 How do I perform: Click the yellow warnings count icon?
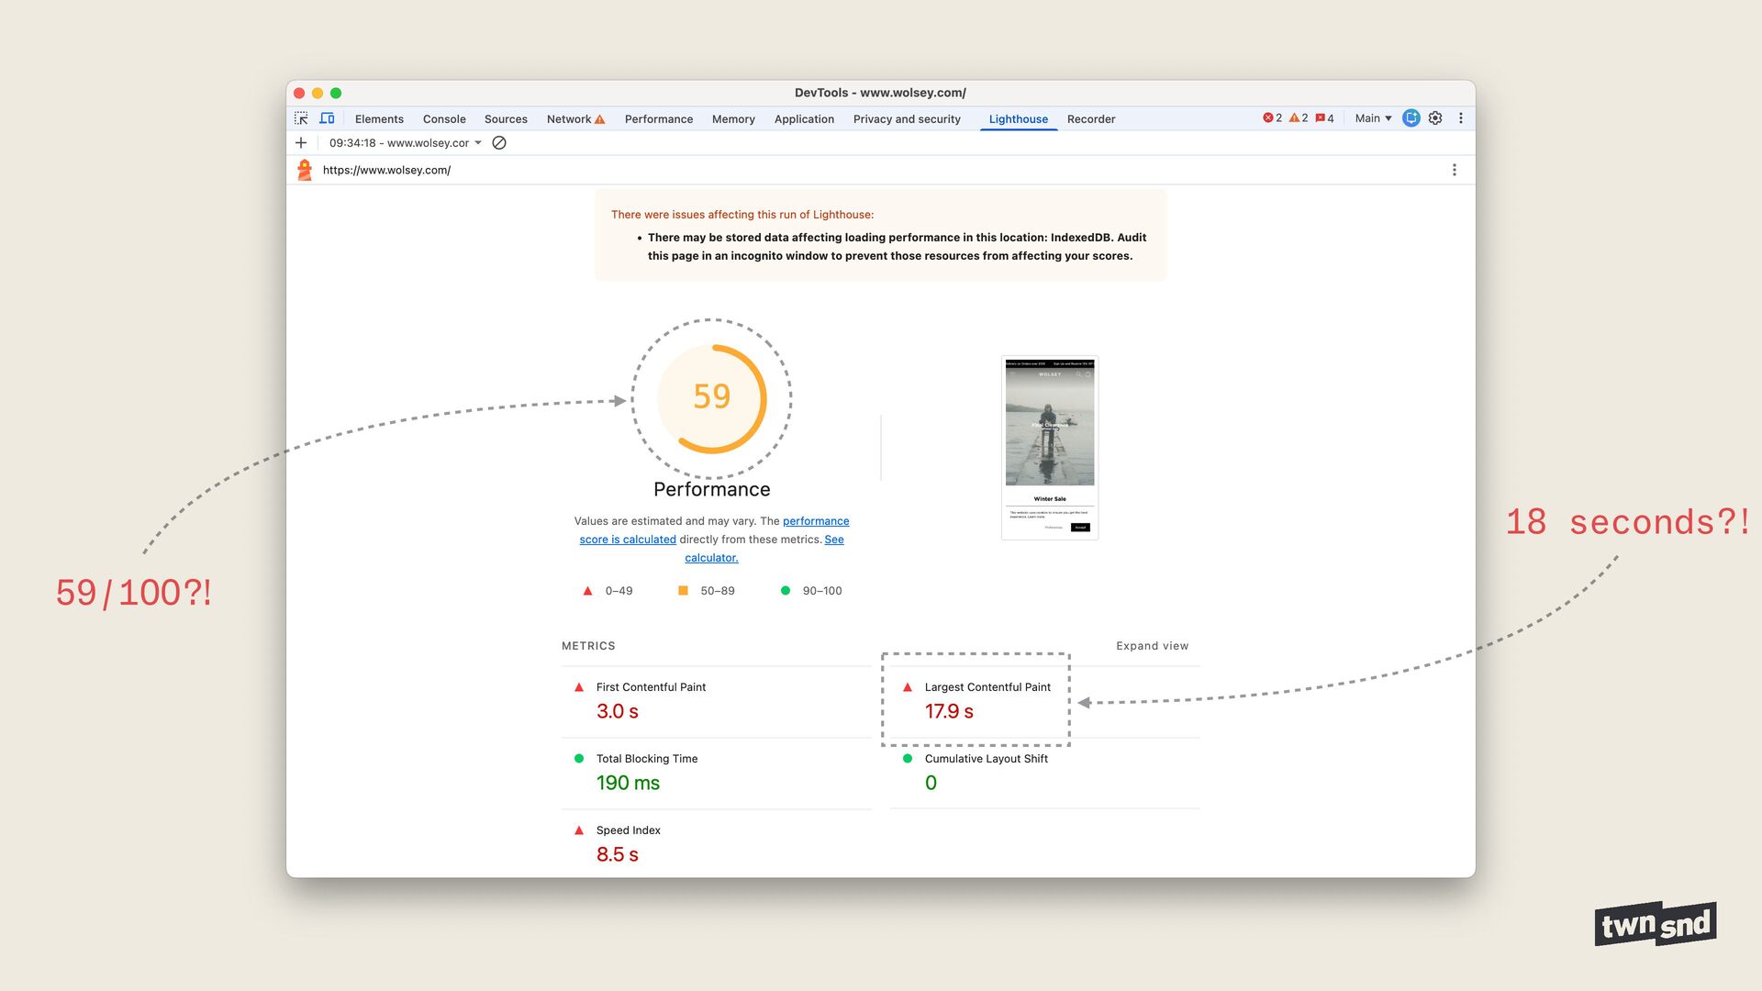1298,118
